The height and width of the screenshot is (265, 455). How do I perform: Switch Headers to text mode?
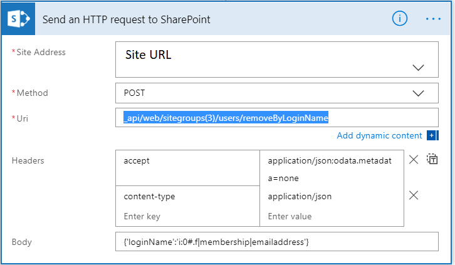[x=432, y=159]
